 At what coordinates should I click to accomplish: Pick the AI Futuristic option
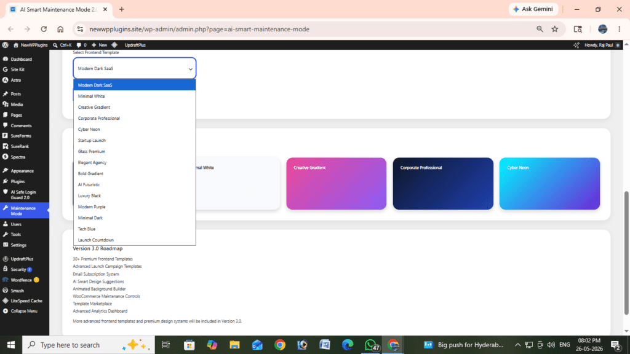[x=135, y=184]
